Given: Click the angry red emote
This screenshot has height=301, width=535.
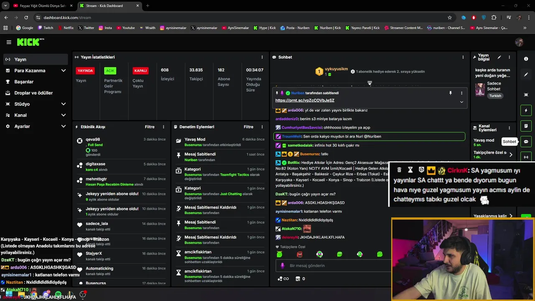Looking at the screenshot, I should coord(299,254).
